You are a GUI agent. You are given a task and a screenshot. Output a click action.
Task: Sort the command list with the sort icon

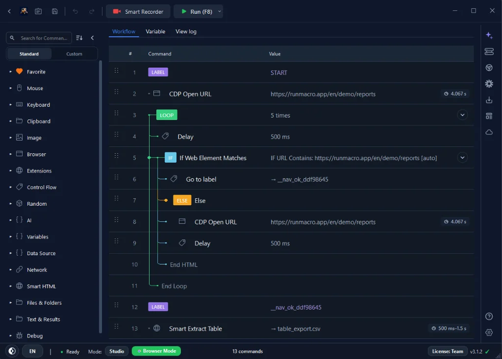(x=79, y=38)
